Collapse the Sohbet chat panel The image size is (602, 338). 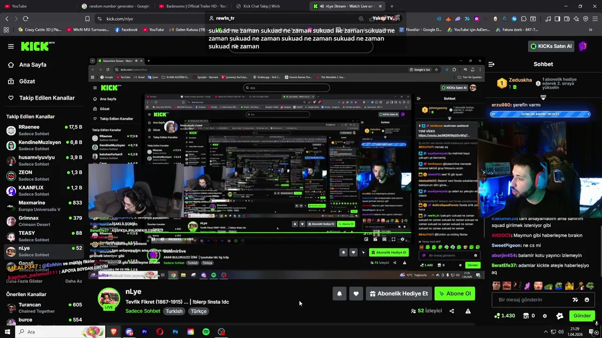tap(491, 64)
